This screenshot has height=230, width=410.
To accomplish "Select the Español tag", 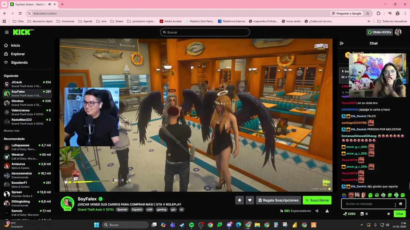I will click(137, 210).
